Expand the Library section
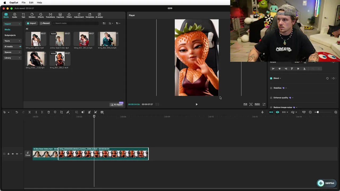 tap(12, 58)
